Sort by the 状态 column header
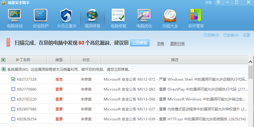 (x=86, y=60)
